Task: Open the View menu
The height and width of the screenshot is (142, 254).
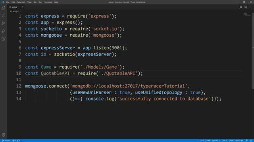Action: tap(29, 2)
